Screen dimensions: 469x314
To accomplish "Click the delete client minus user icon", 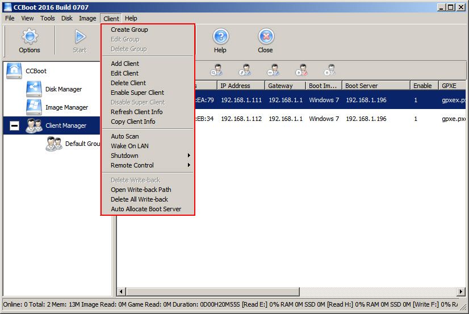I will click(x=273, y=70).
